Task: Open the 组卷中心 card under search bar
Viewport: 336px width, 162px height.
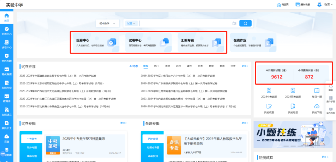Action: pos(96,42)
